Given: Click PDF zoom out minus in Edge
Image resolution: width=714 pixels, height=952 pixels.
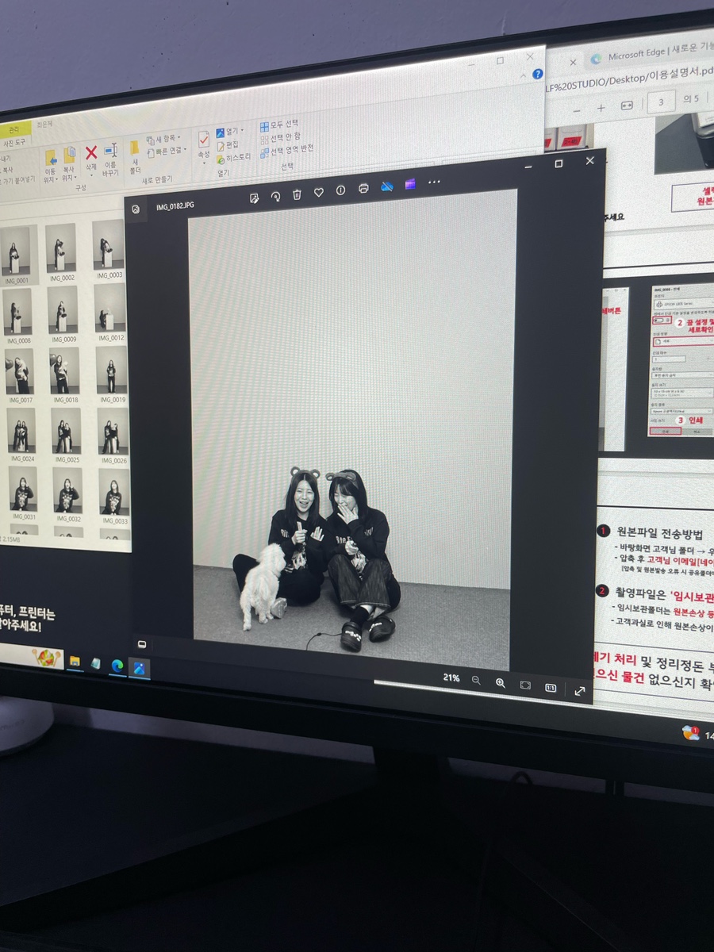Looking at the screenshot, I should coord(577,109).
